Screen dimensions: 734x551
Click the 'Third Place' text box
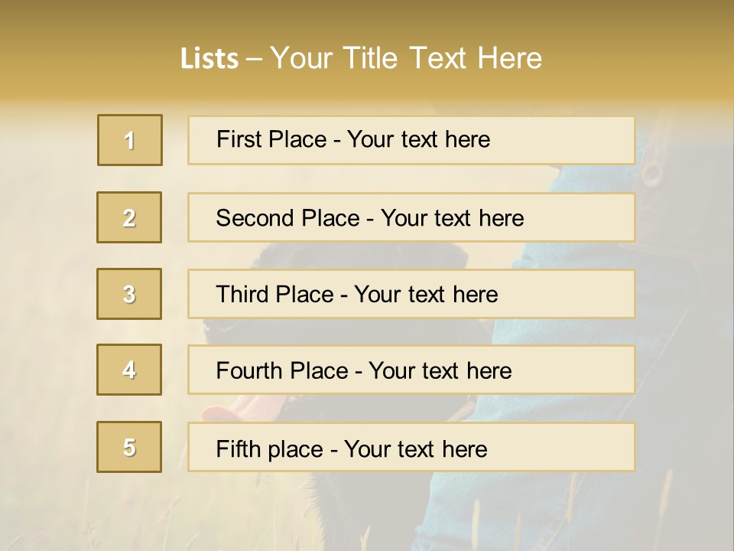click(x=411, y=294)
